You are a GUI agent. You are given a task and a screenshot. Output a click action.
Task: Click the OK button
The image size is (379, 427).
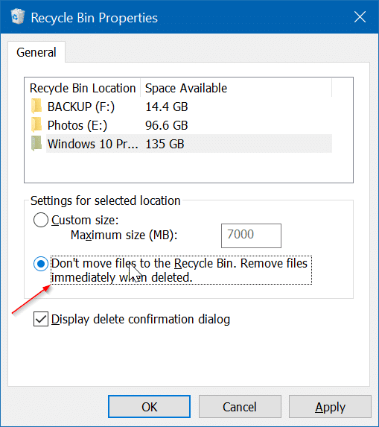tap(149, 407)
